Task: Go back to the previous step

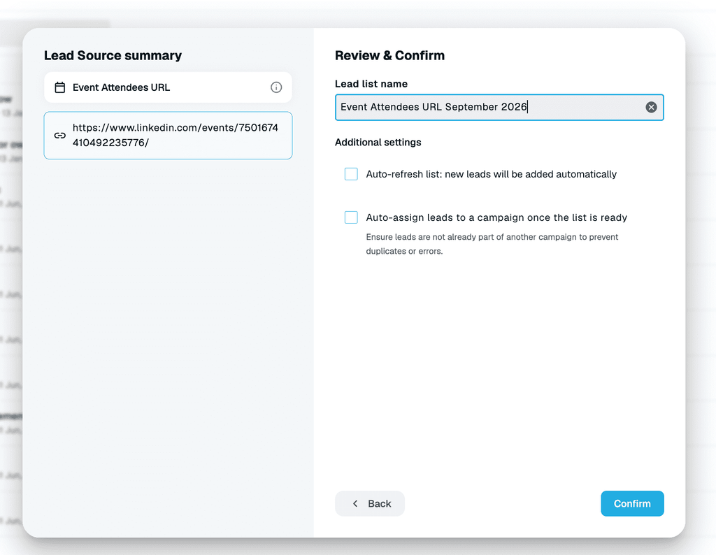Action: (x=370, y=503)
